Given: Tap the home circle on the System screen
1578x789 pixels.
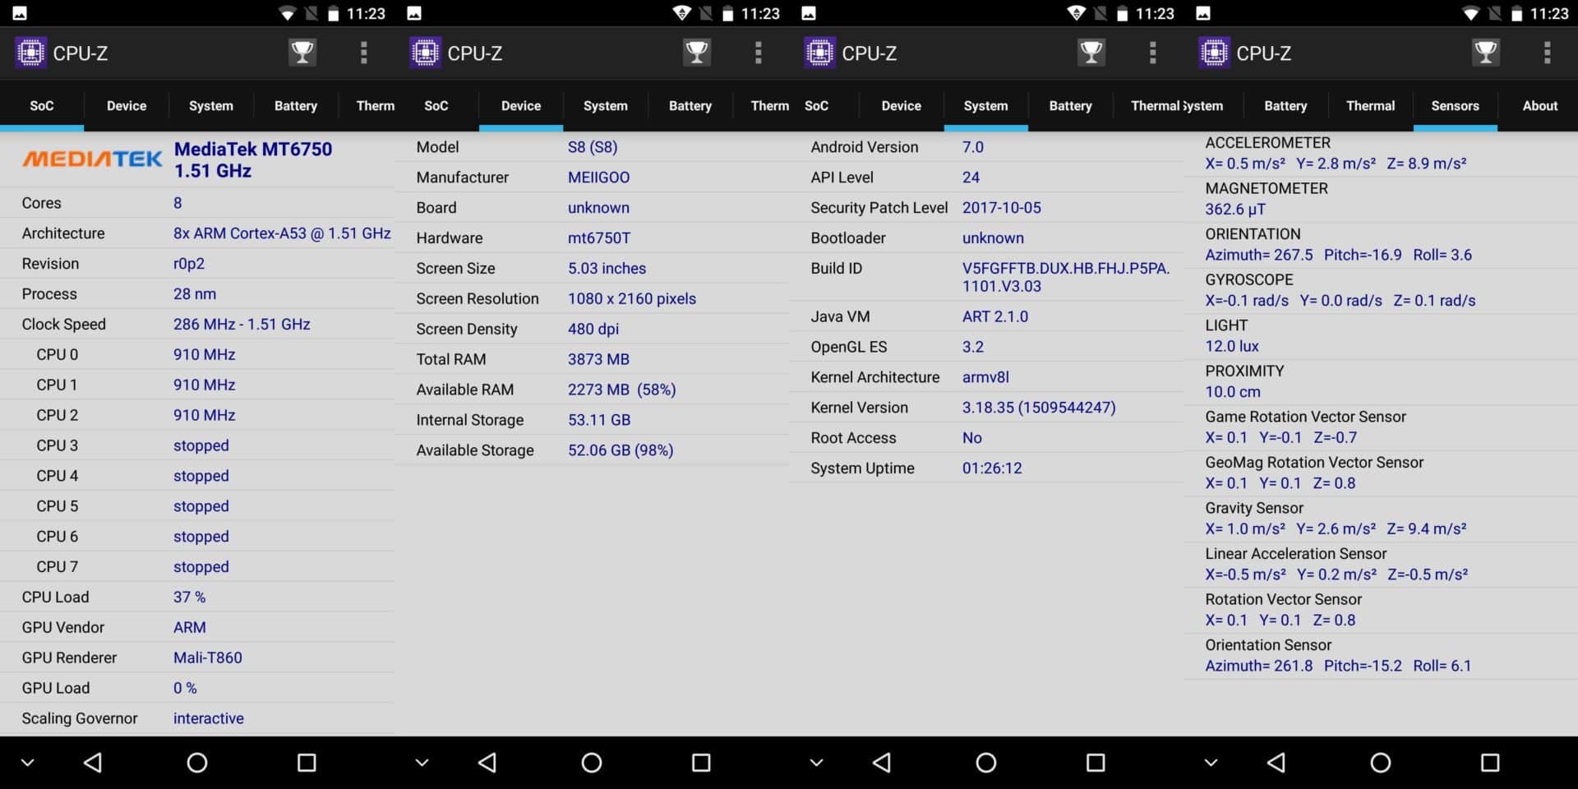Looking at the screenshot, I should (x=986, y=763).
